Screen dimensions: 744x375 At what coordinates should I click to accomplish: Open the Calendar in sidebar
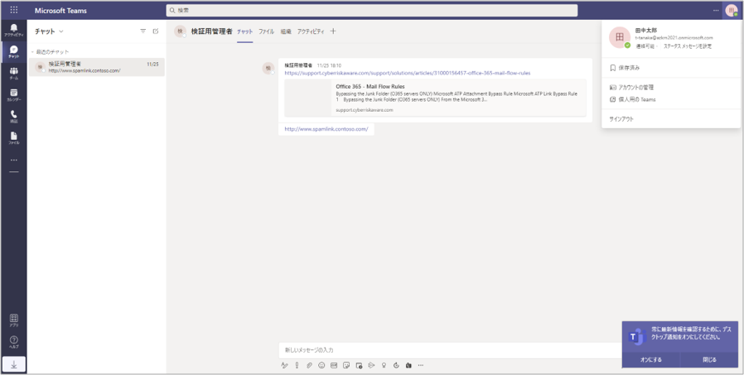14,95
